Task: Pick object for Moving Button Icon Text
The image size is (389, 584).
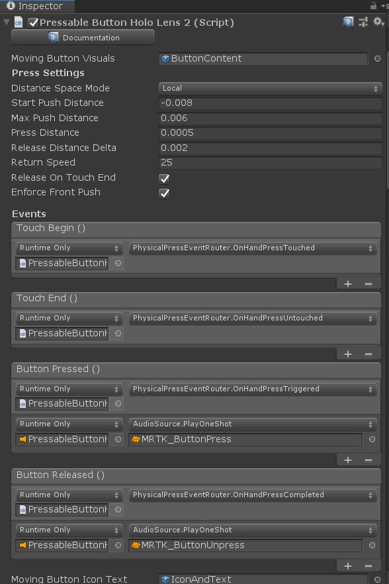Action: coord(377,579)
